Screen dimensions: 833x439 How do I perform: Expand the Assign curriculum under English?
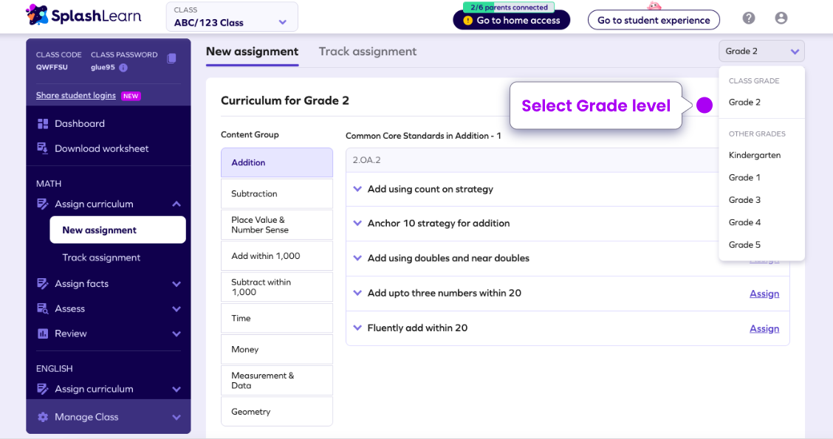pyautogui.click(x=175, y=389)
